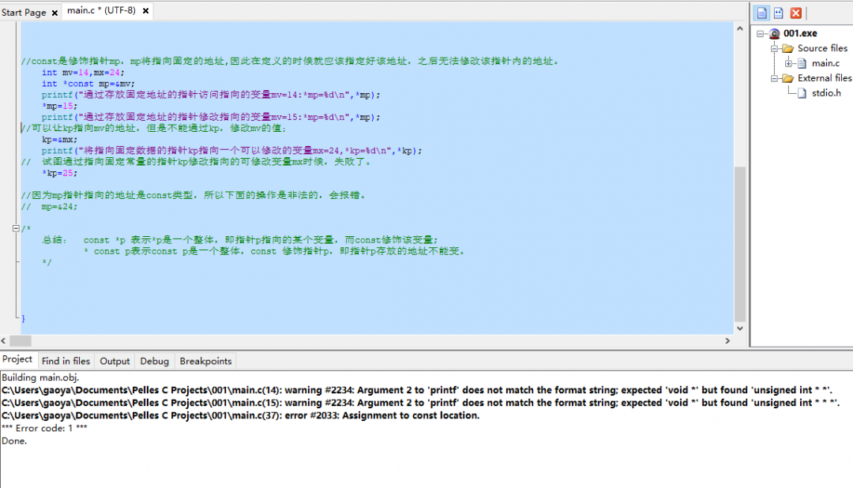Click the horizontal scrollbar left arrow
Image resolution: width=853 pixels, height=488 pixels.
pyautogui.click(x=4, y=340)
